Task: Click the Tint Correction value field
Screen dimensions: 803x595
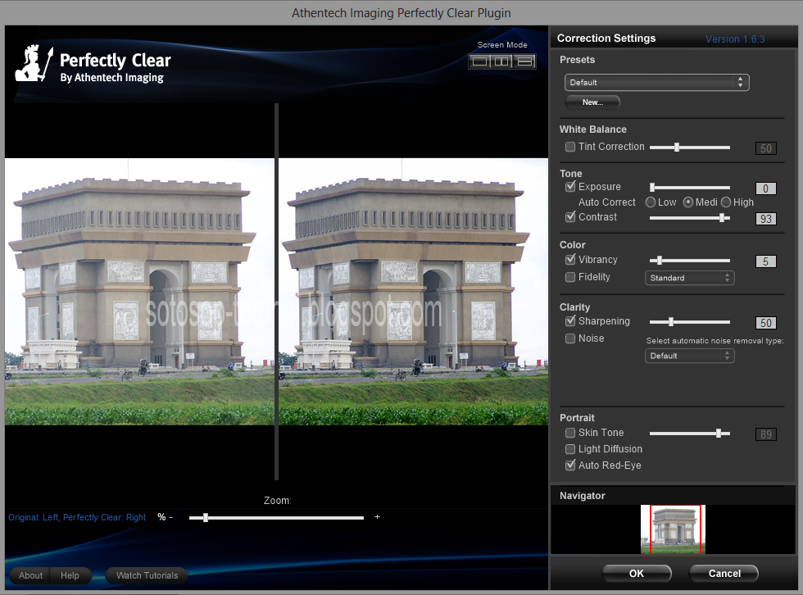Action: 765,148
